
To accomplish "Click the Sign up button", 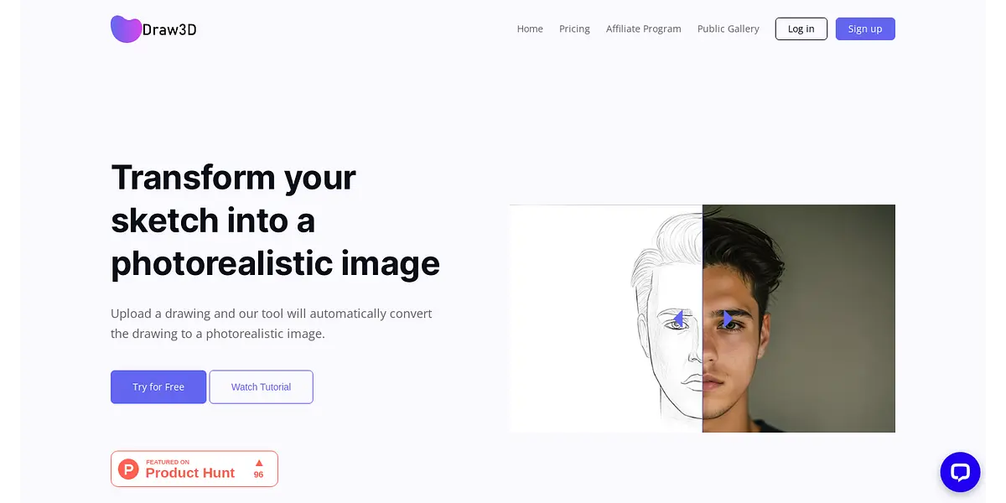I will point(865,29).
